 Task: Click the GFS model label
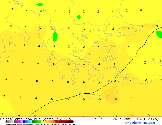(67, 119)
